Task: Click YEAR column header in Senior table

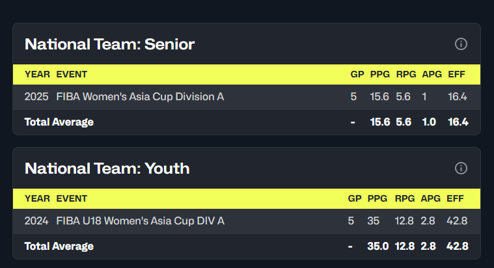Action: pyautogui.click(x=37, y=74)
